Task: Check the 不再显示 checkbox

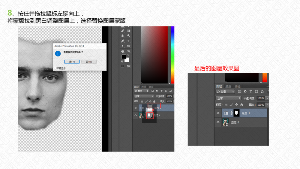Action: (55, 68)
